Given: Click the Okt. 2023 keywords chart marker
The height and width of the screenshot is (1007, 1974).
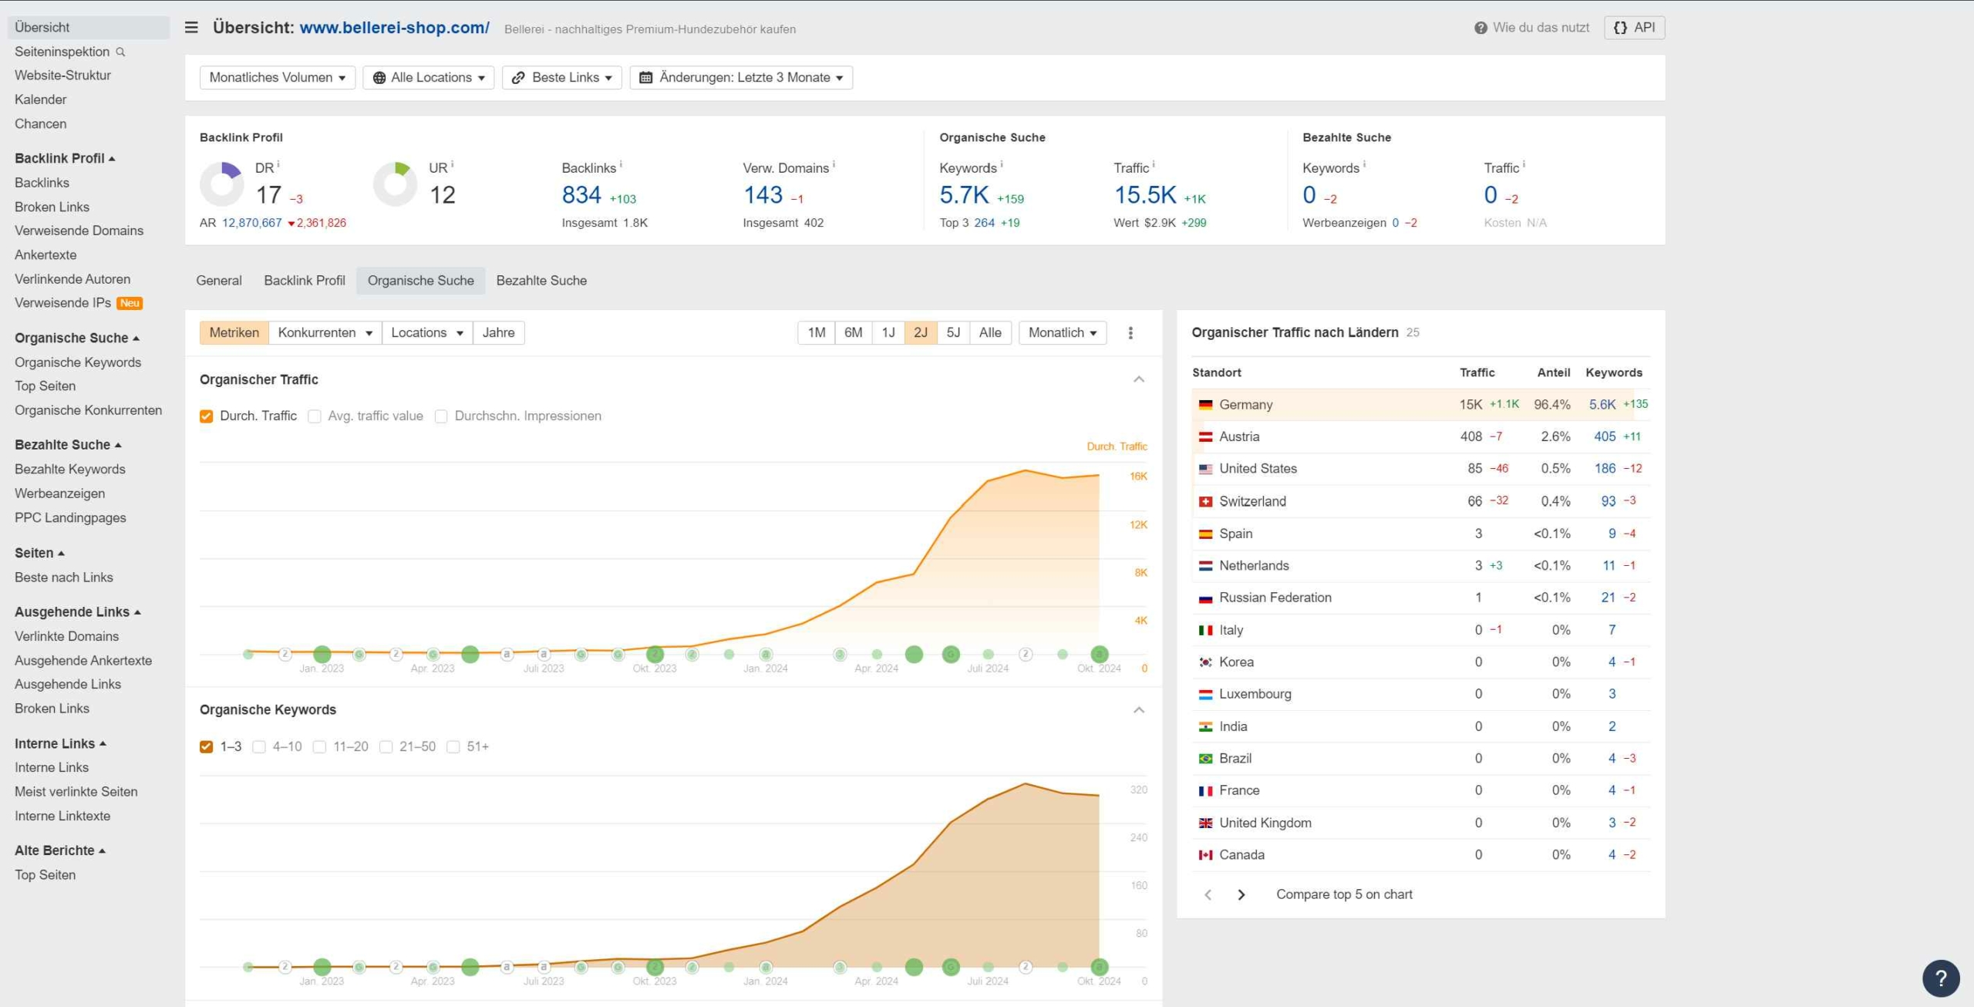Looking at the screenshot, I should click(655, 968).
